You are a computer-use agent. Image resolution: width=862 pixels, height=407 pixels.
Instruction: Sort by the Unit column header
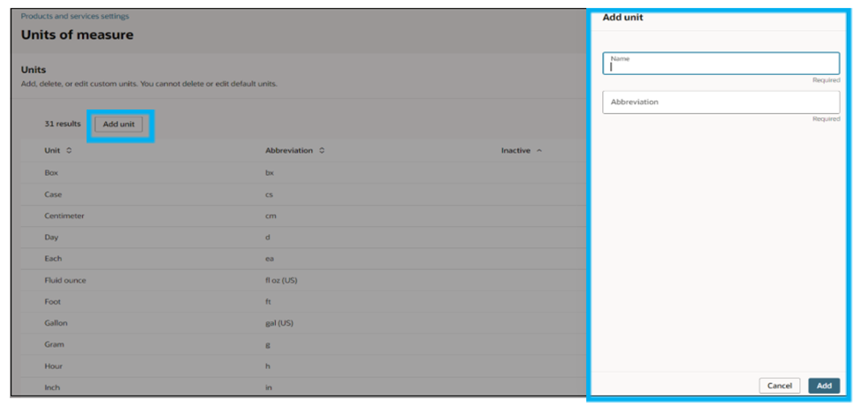point(57,150)
